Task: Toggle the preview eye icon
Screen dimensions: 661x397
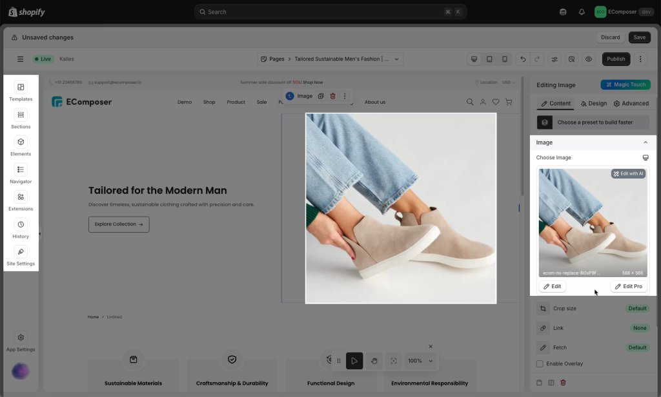Action: point(589,59)
